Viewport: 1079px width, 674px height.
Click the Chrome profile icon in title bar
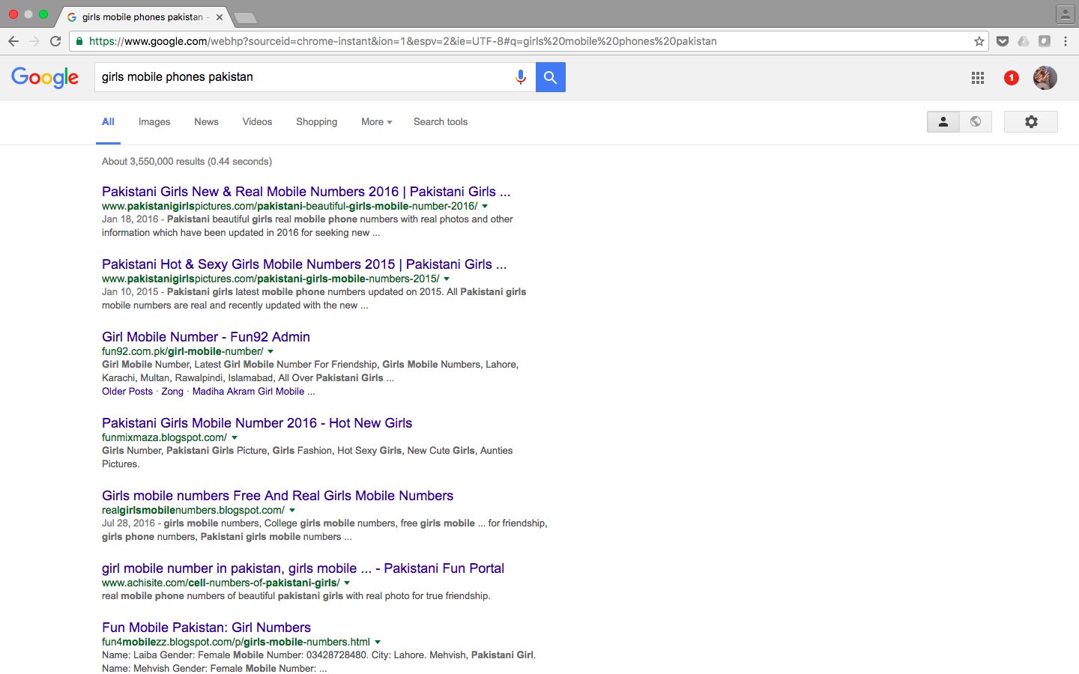1066,13
